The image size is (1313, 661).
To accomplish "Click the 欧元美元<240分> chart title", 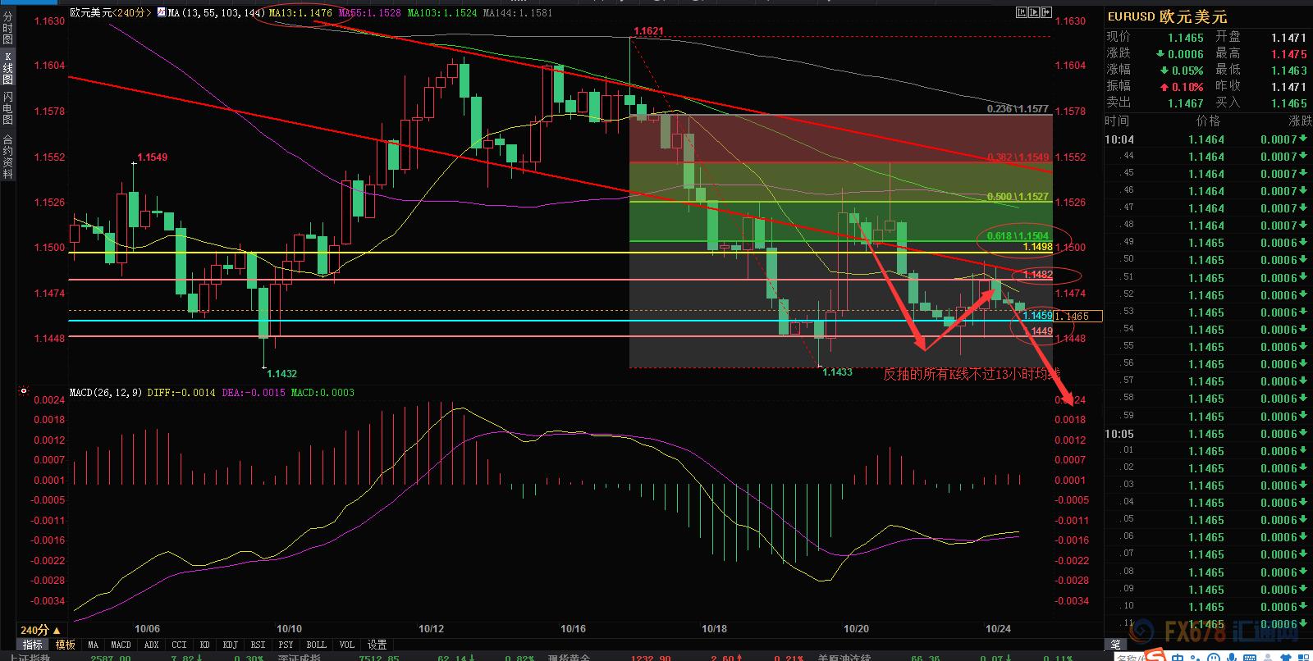I will [x=110, y=13].
